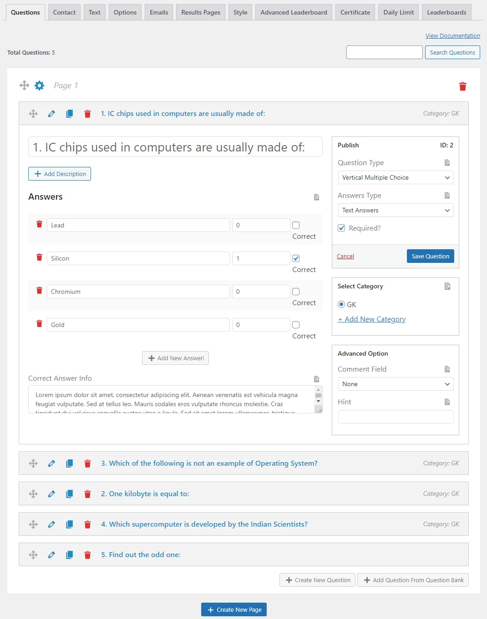
Task: Remove the Gold answer
Action: 39,324
